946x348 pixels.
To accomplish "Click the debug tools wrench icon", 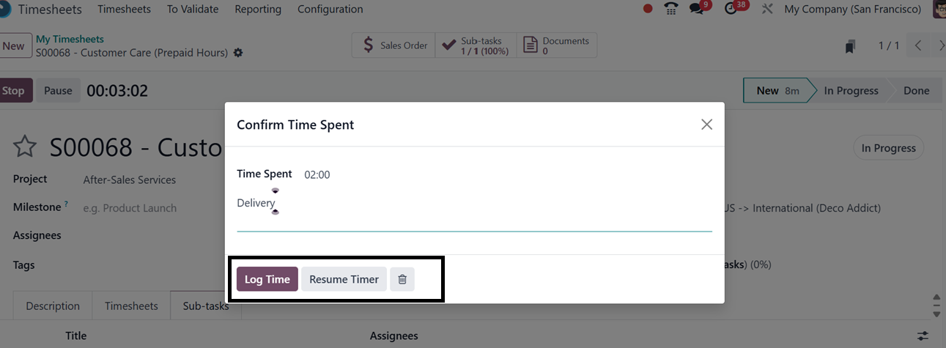I will coord(767,10).
